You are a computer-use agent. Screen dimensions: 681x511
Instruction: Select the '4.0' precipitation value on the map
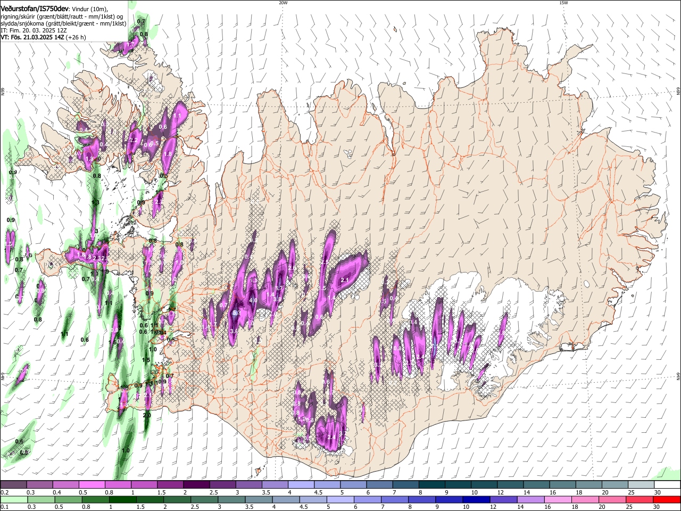click(253, 300)
